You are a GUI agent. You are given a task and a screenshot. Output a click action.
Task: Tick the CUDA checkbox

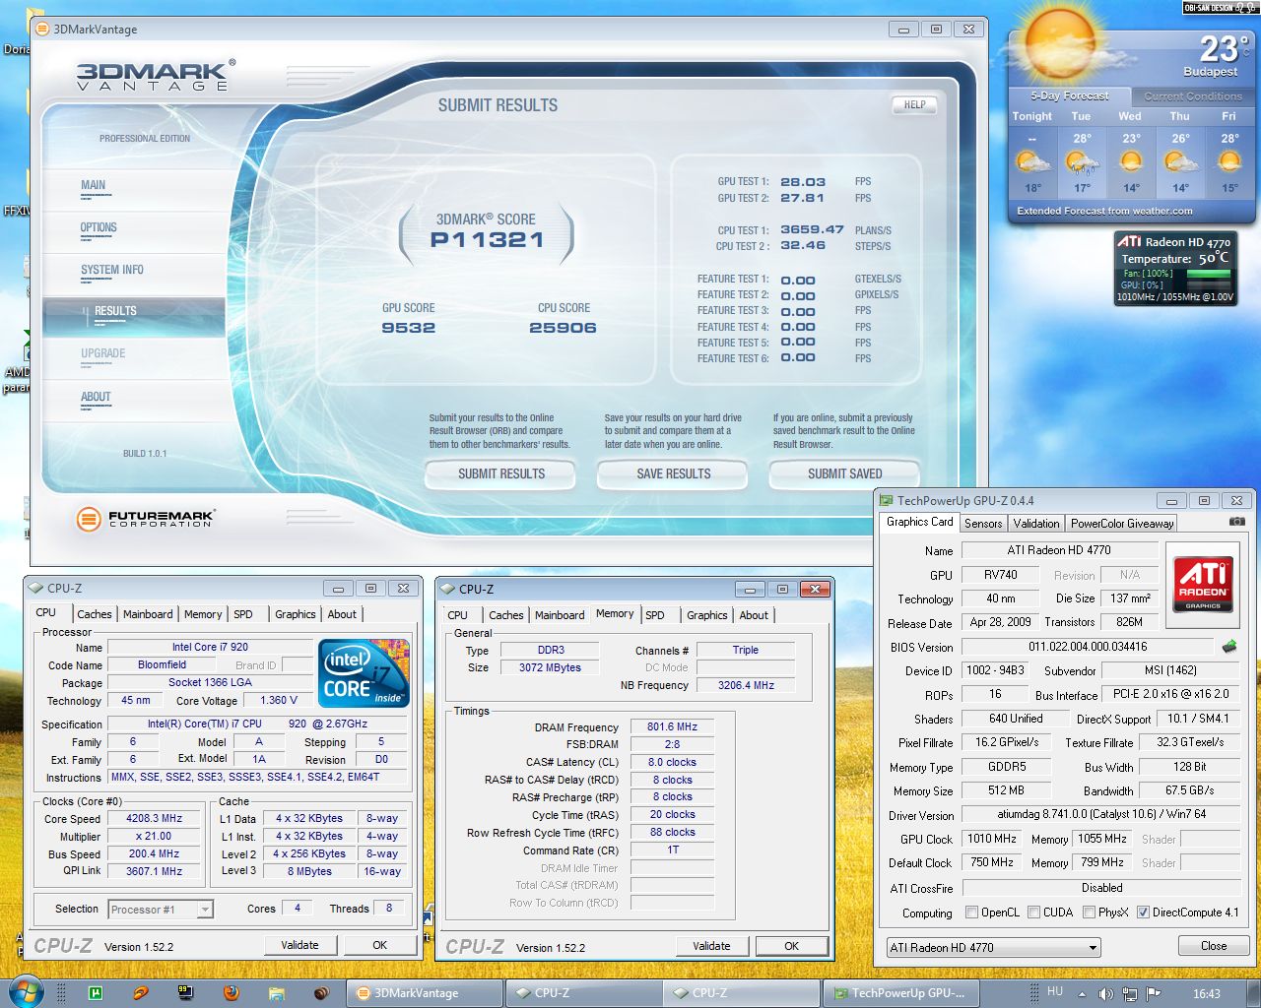click(1034, 913)
